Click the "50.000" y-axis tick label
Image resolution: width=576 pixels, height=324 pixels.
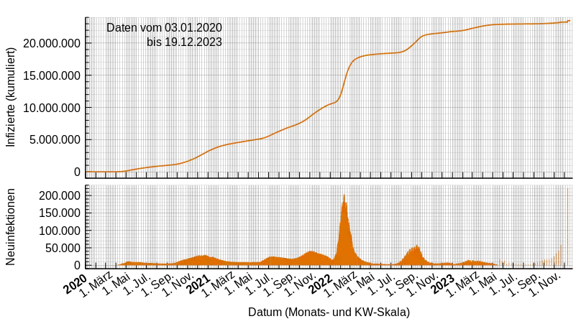tap(63, 248)
